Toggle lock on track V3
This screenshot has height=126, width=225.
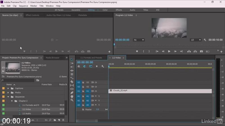[x=83, y=82]
